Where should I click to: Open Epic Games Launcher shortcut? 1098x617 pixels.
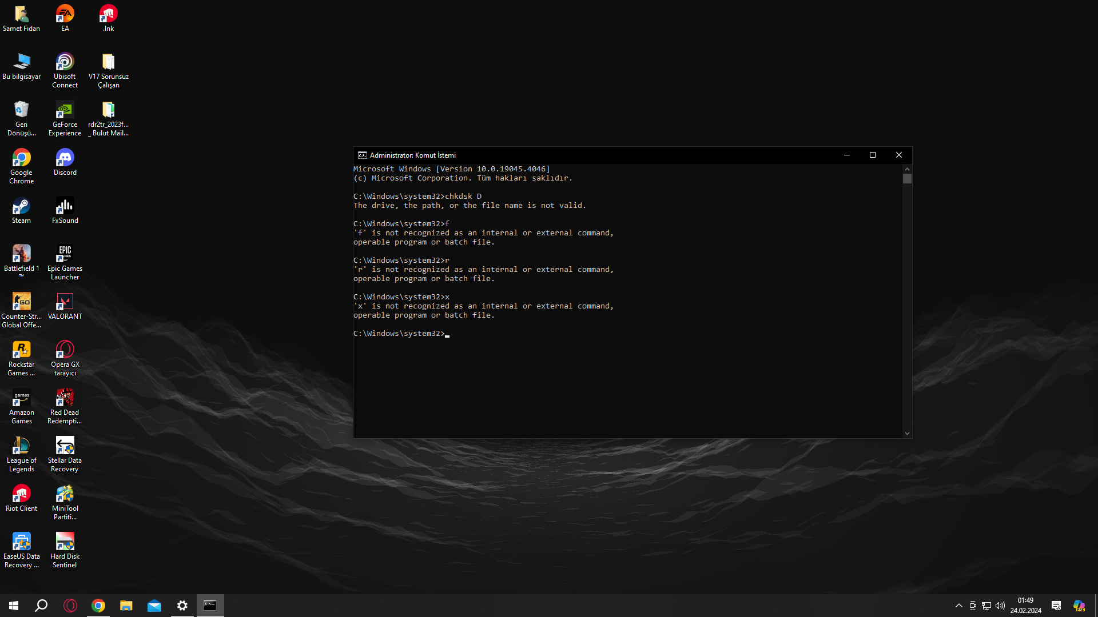pyautogui.click(x=65, y=263)
